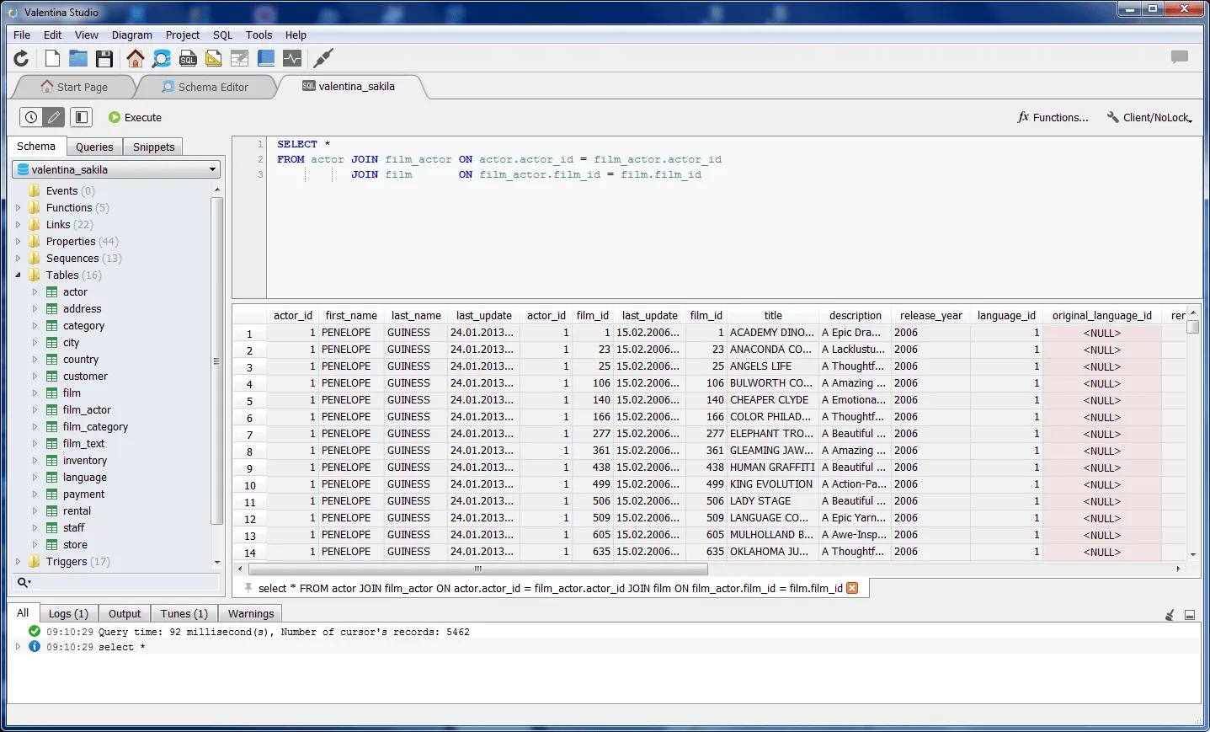Image resolution: width=1210 pixels, height=732 pixels.
Task: Click the speech bubble notifications icon
Action: (1180, 57)
